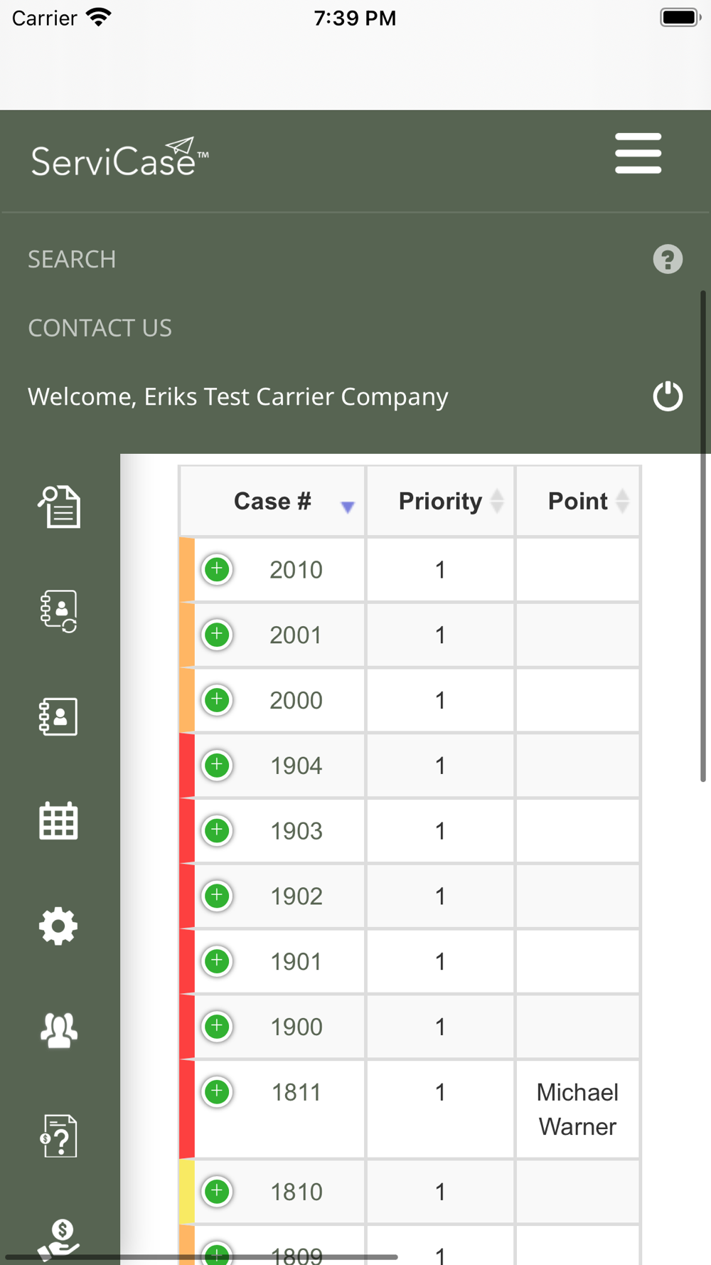Sort table by Case # column
This screenshot has width=711, height=1265.
pyautogui.click(x=272, y=501)
